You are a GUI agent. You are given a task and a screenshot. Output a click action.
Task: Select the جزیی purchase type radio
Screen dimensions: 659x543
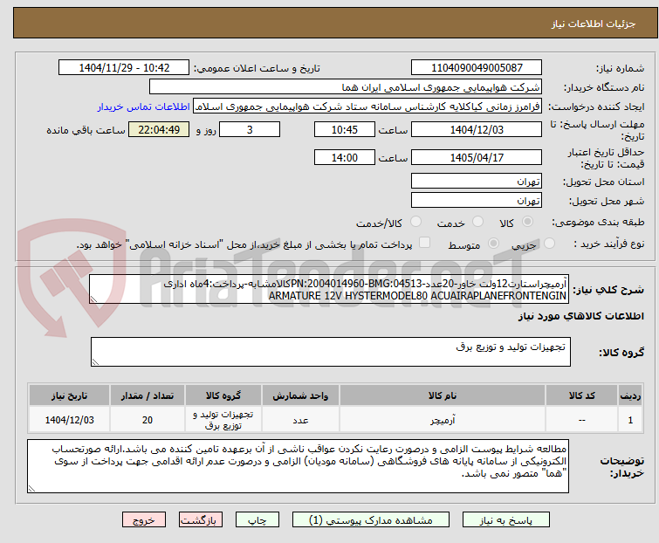pos(549,244)
